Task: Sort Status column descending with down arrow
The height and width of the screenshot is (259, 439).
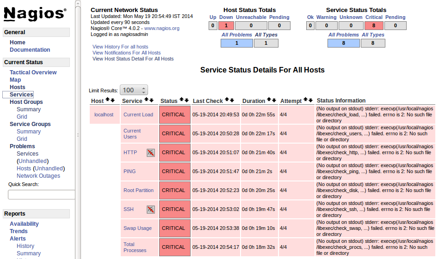Action: (x=186, y=100)
